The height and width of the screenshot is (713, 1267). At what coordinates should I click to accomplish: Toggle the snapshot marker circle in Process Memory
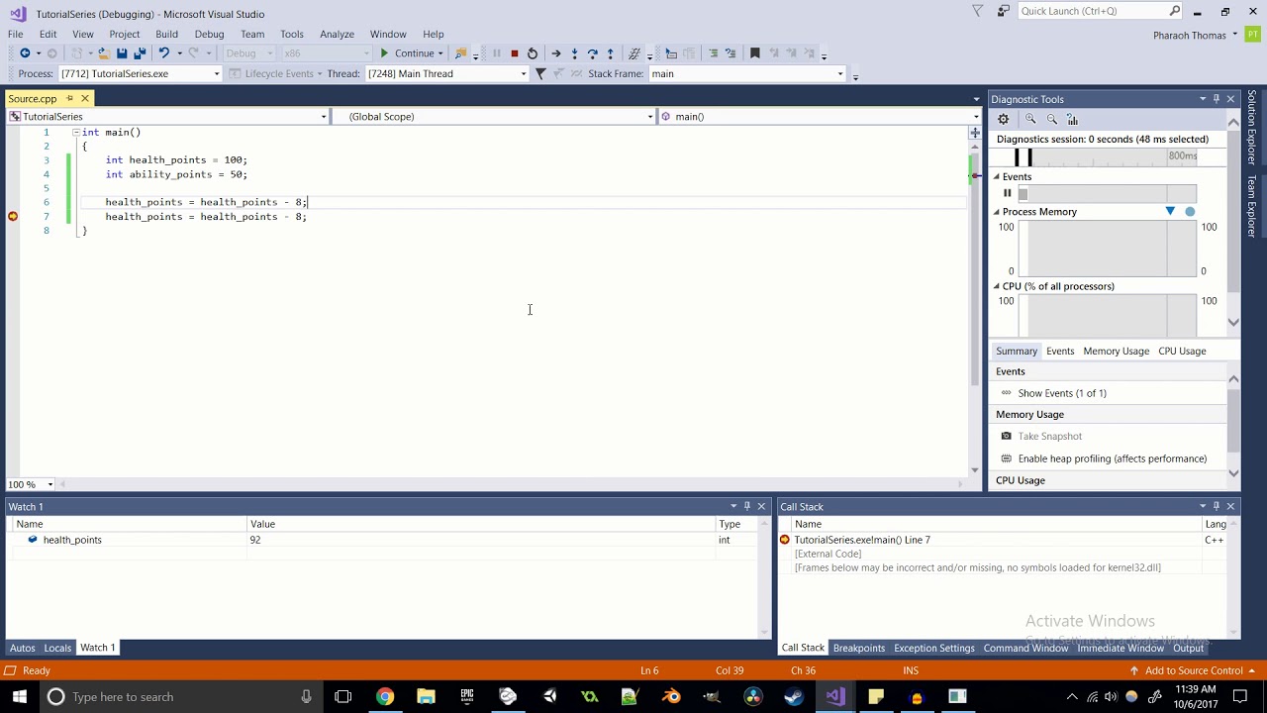[x=1190, y=211]
